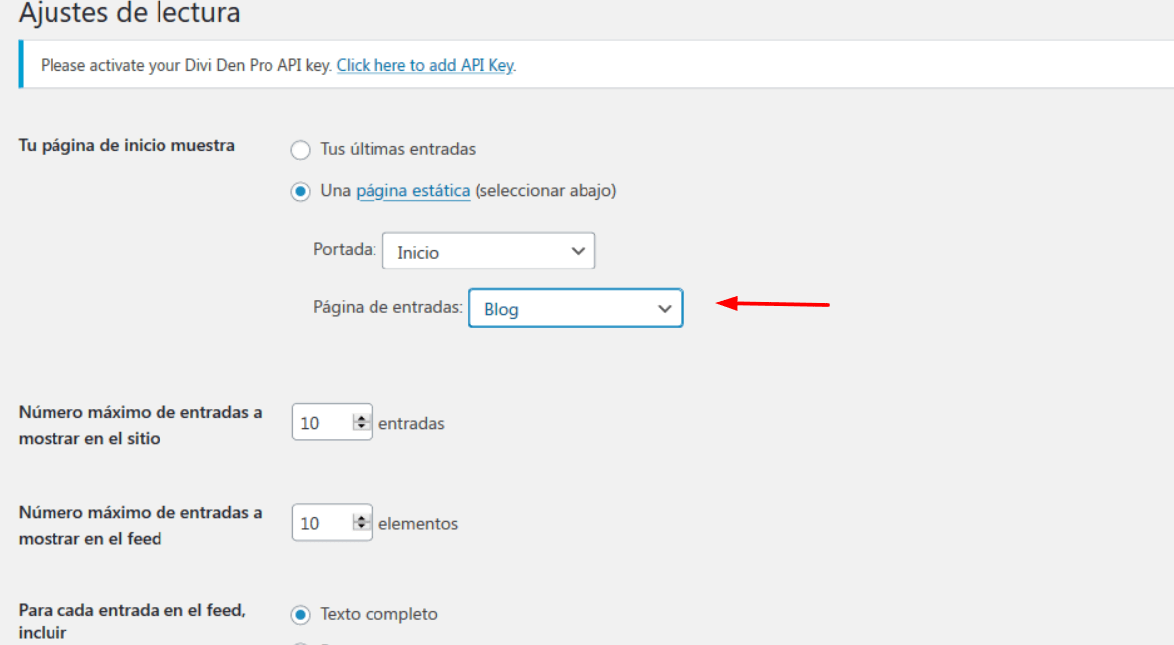Choose 'Texto completo' feed radio option
The width and height of the screenshot is (1174, 645).
300,615
